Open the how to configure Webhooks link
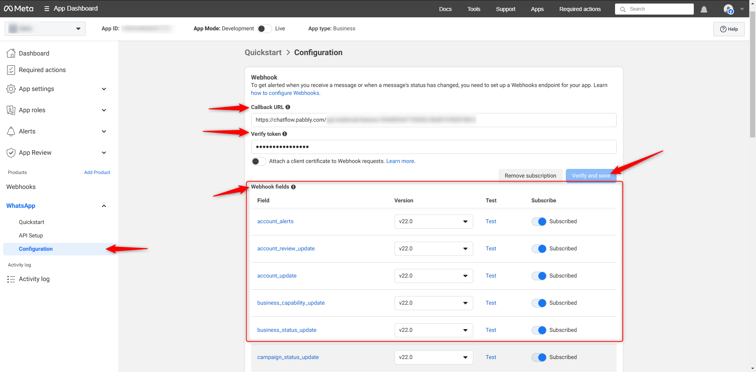The width and height of the screenshot is (756, 372). [285, 93]
